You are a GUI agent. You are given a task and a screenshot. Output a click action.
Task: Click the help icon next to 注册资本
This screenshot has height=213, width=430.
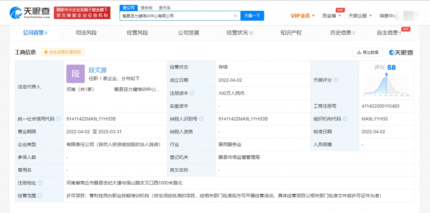tap(192, 93)
